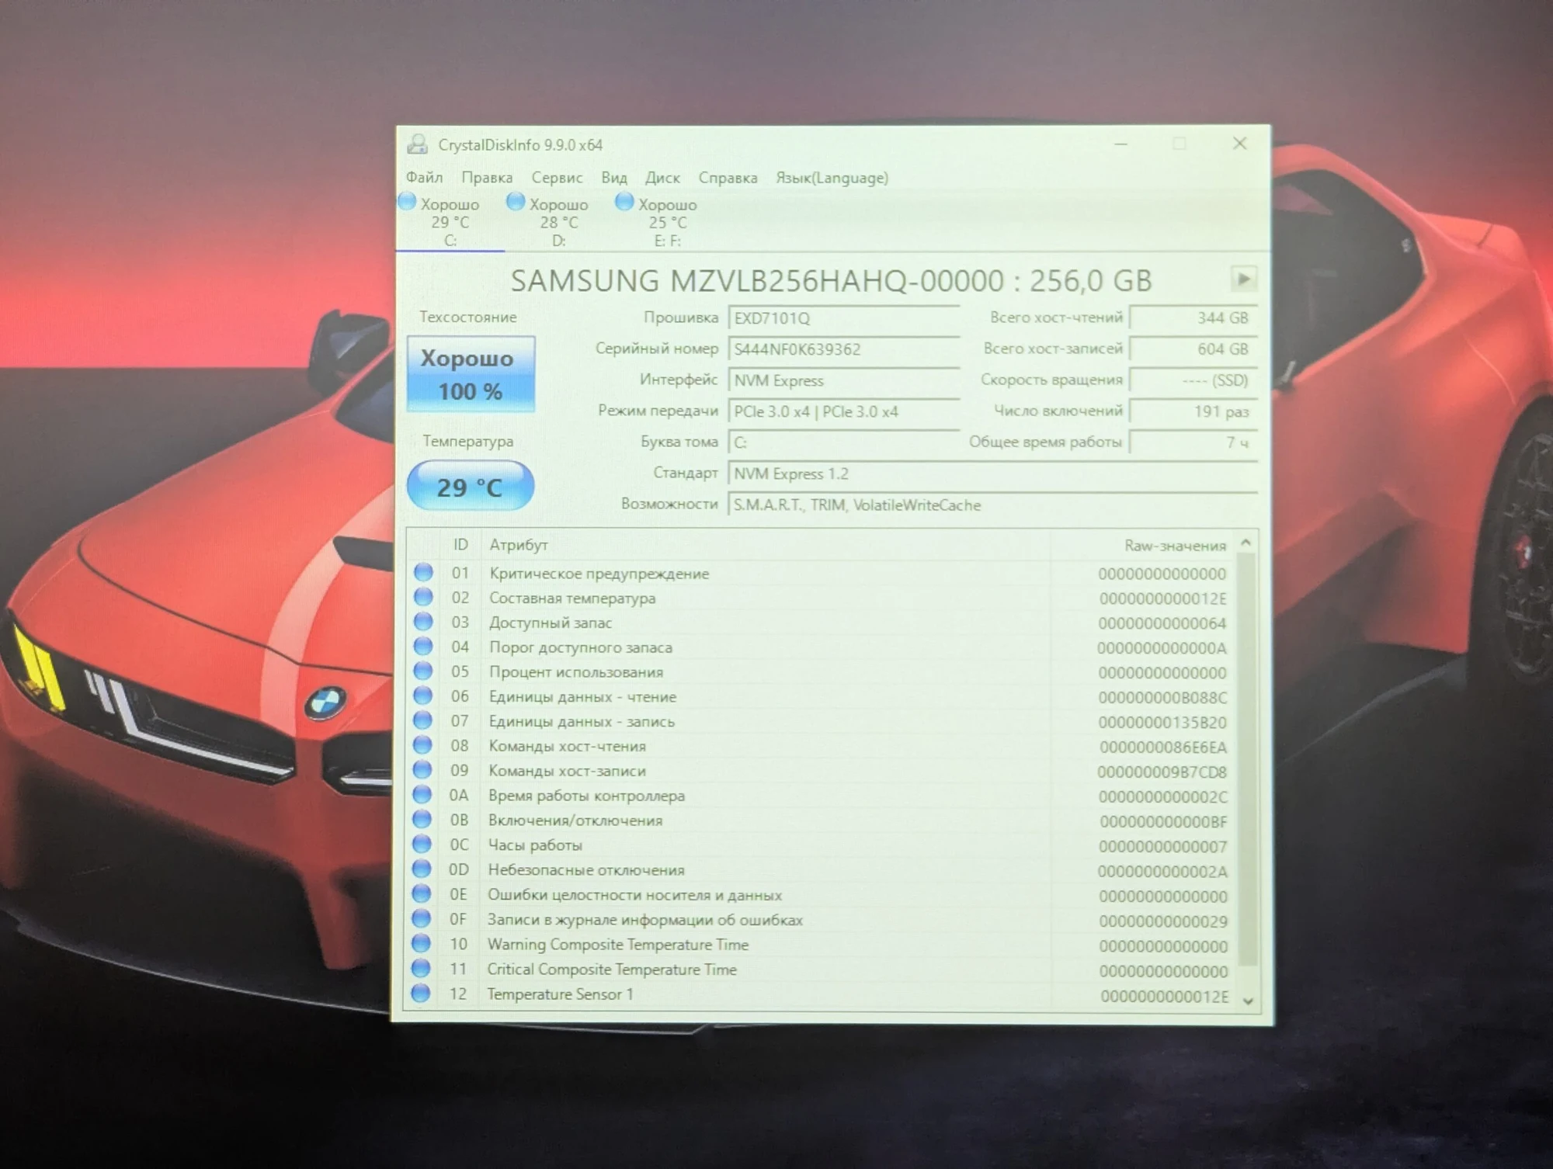
Task: Click the status icon of row 02 Составная температура
Action: 423,597
